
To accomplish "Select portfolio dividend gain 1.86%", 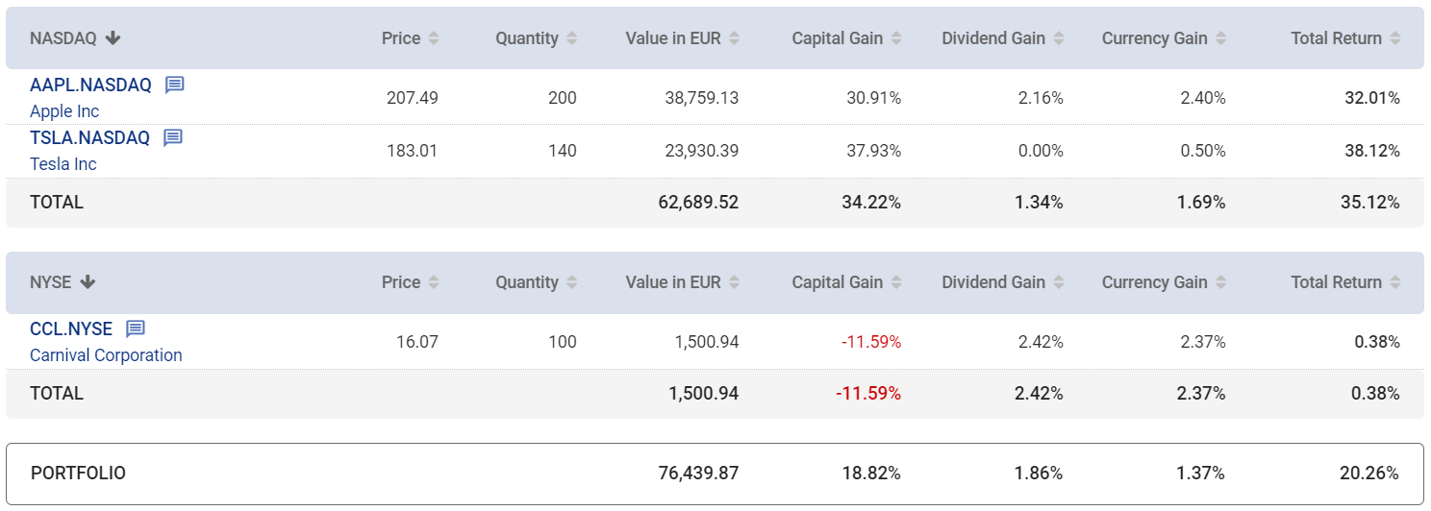I will pyautogui.click(x=1040, y=474).
